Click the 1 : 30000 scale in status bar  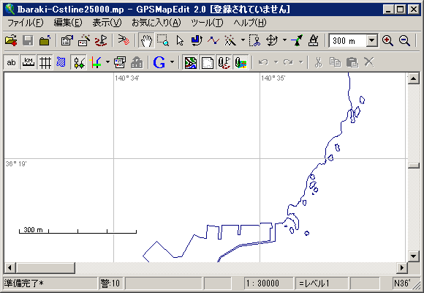[268, 283]
